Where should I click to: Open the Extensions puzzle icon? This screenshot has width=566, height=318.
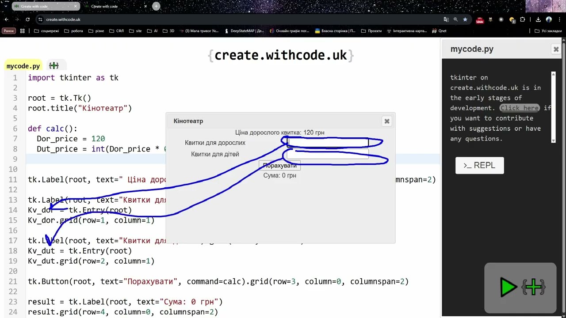tap(523, 19)
